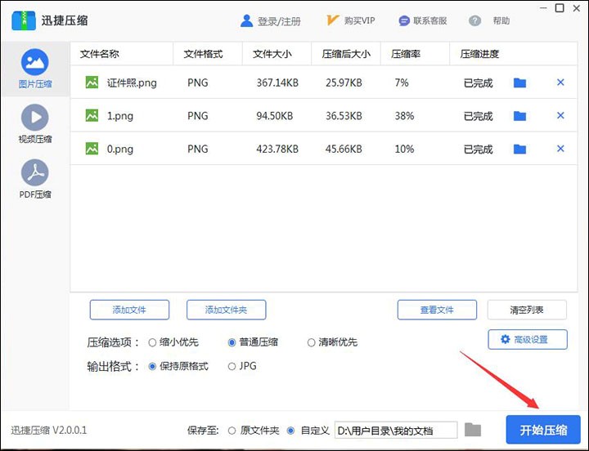
Task: Click the save path input field
Action: point(396,431)
